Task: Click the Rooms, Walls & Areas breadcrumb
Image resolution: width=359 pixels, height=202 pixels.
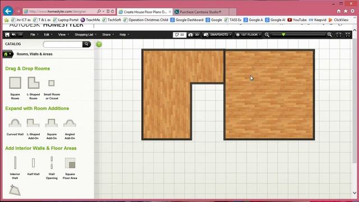Action: point(35,54)
